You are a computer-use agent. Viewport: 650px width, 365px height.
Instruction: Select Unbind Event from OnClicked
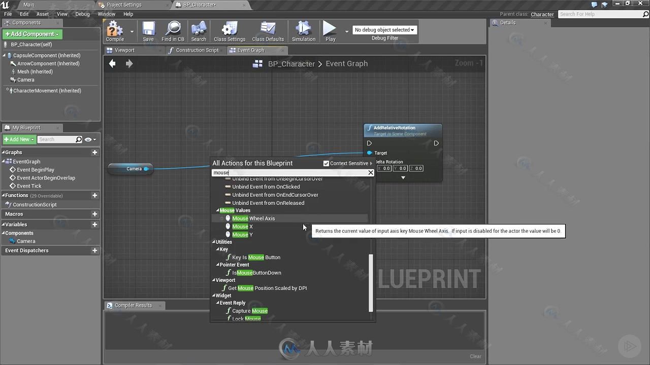(266, 187)
